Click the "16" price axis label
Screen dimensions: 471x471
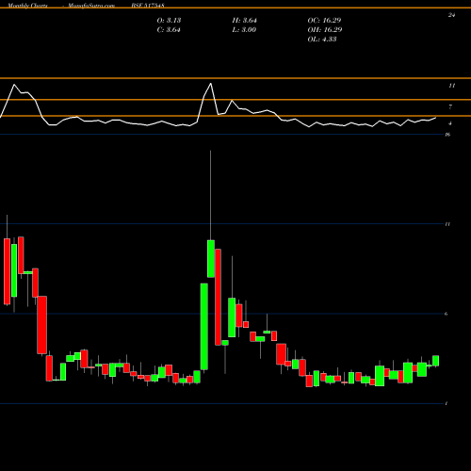click(447, 135)
